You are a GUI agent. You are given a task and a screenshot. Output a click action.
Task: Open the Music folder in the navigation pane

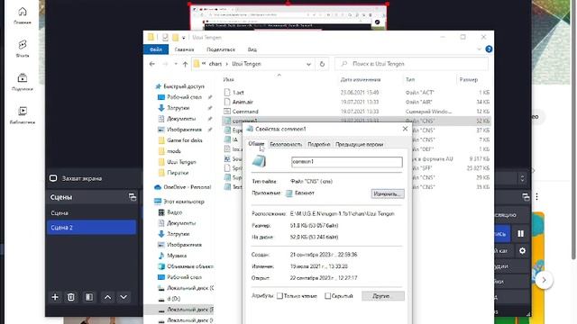[177, 256]
